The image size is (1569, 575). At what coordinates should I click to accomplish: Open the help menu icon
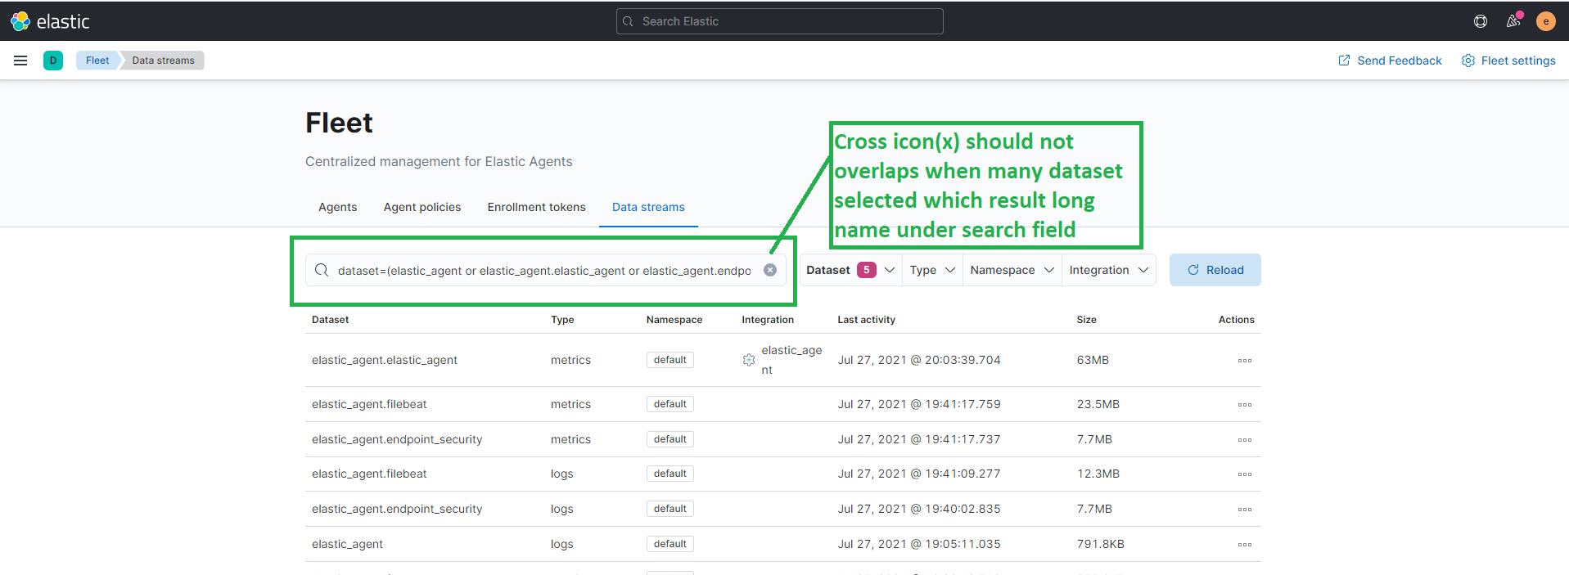[1481, 21]
